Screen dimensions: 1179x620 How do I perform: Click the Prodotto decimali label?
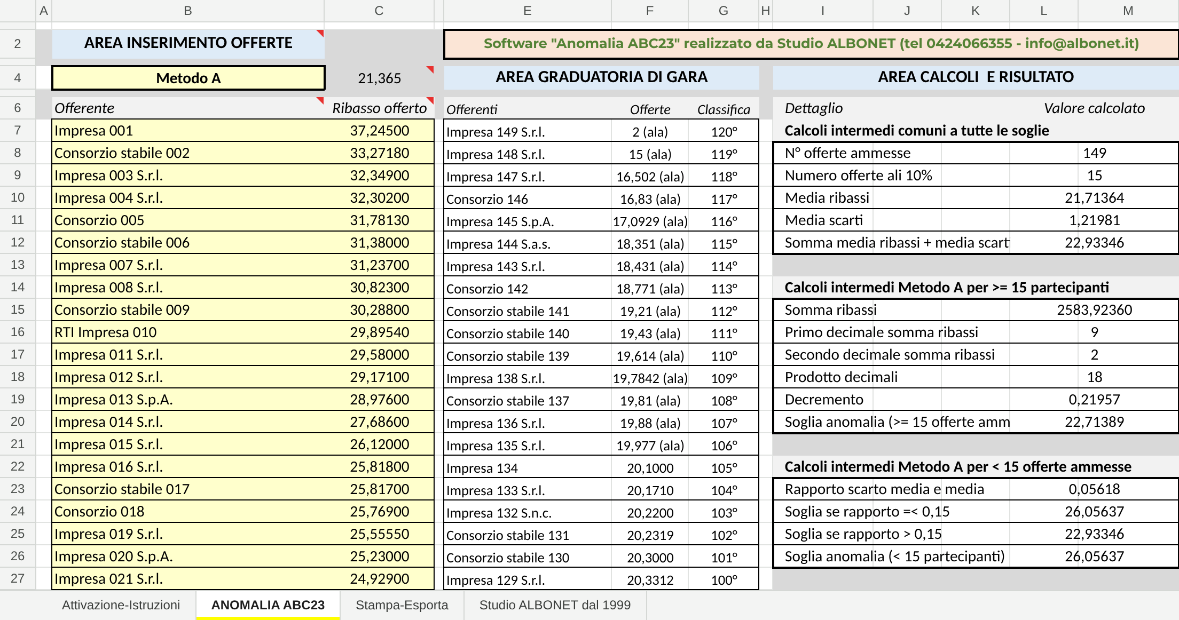coord(841,377)
